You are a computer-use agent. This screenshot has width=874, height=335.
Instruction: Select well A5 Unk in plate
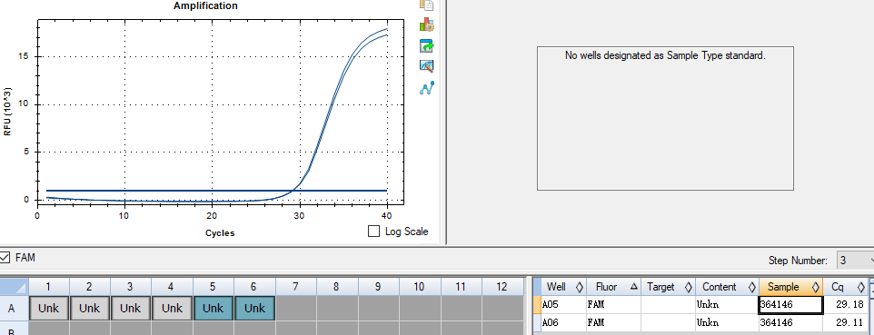pos(213,309)
